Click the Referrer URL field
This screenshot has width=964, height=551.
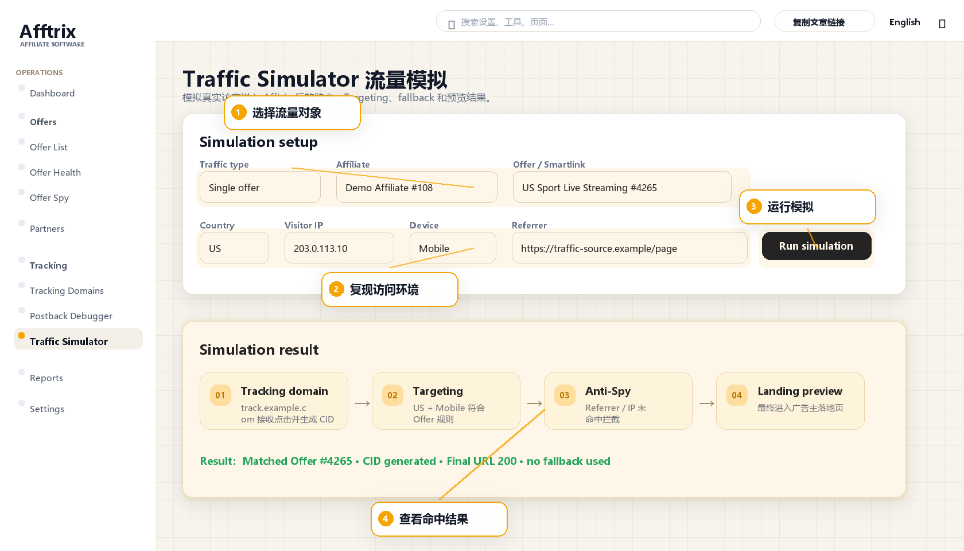pos(629,248)
